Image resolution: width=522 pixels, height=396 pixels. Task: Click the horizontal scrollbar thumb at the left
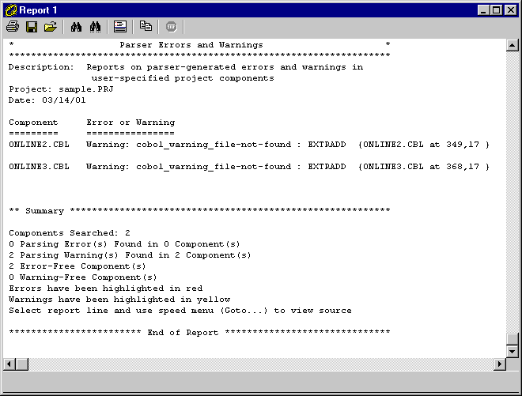pyautogui.click(x=22, y=364)
